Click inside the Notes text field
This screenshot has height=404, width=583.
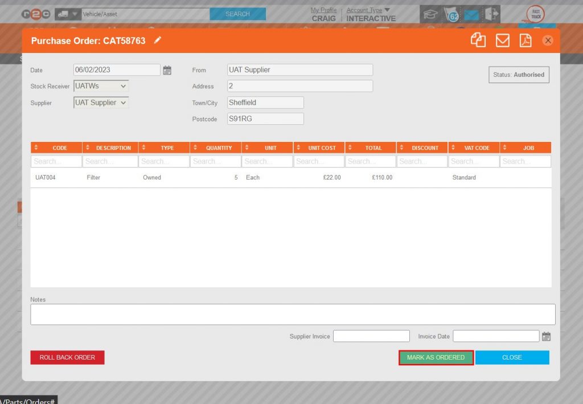(293, 313)
